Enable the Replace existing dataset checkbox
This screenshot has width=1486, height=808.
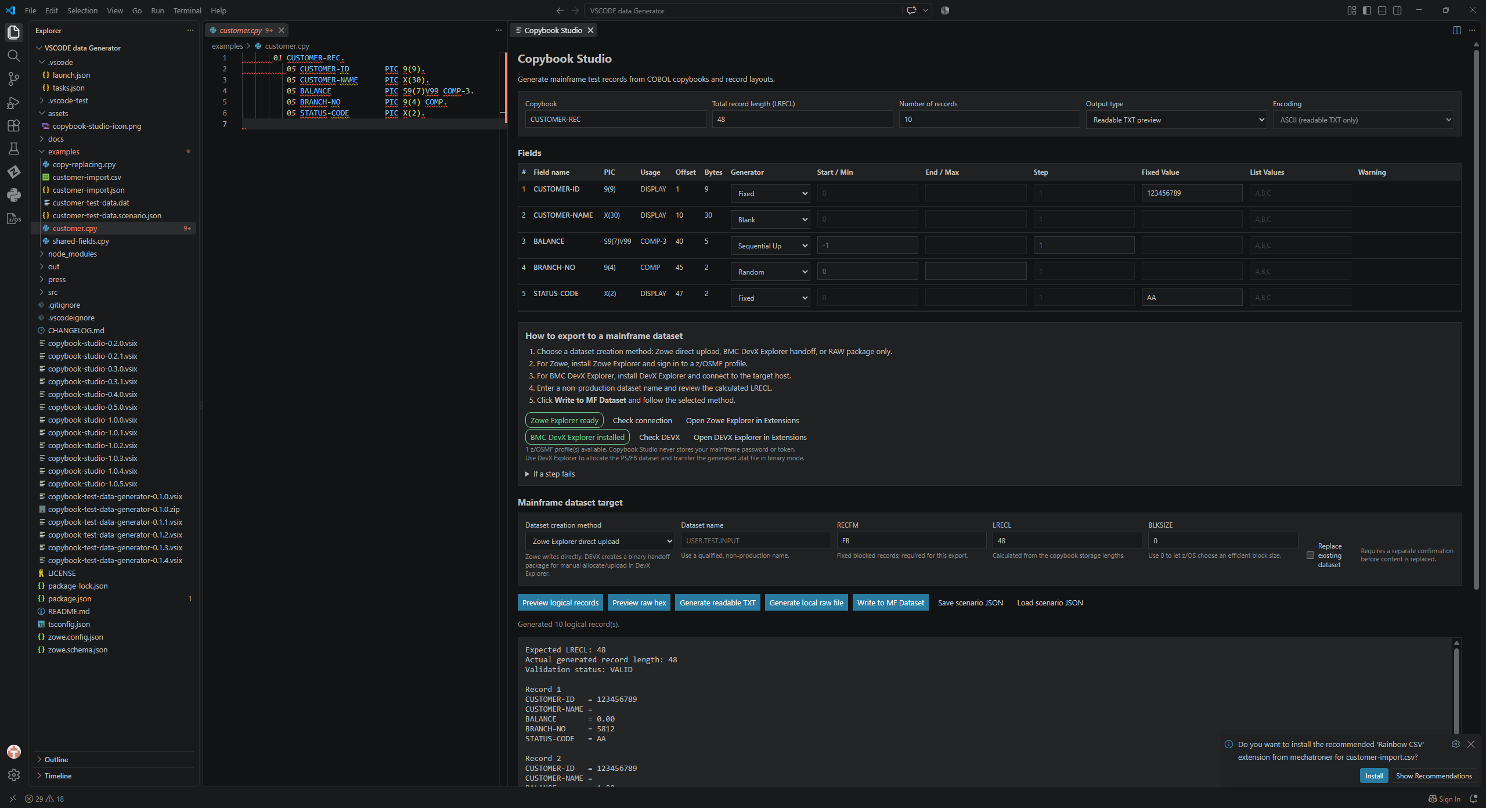point(1310,555)
